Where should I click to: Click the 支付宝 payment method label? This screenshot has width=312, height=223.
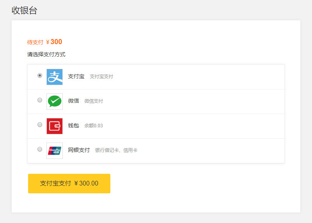pos(76,76)
